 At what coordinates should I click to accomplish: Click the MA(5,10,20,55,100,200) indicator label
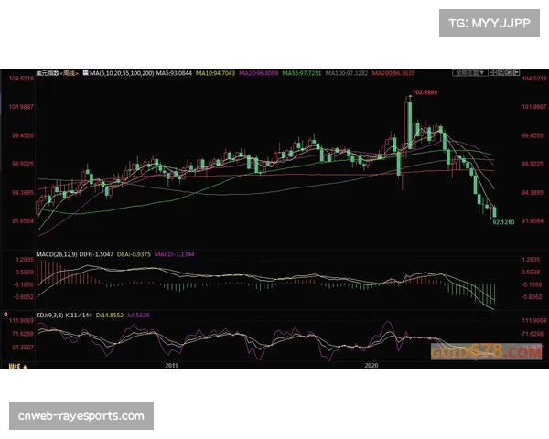tap(120, 71)
